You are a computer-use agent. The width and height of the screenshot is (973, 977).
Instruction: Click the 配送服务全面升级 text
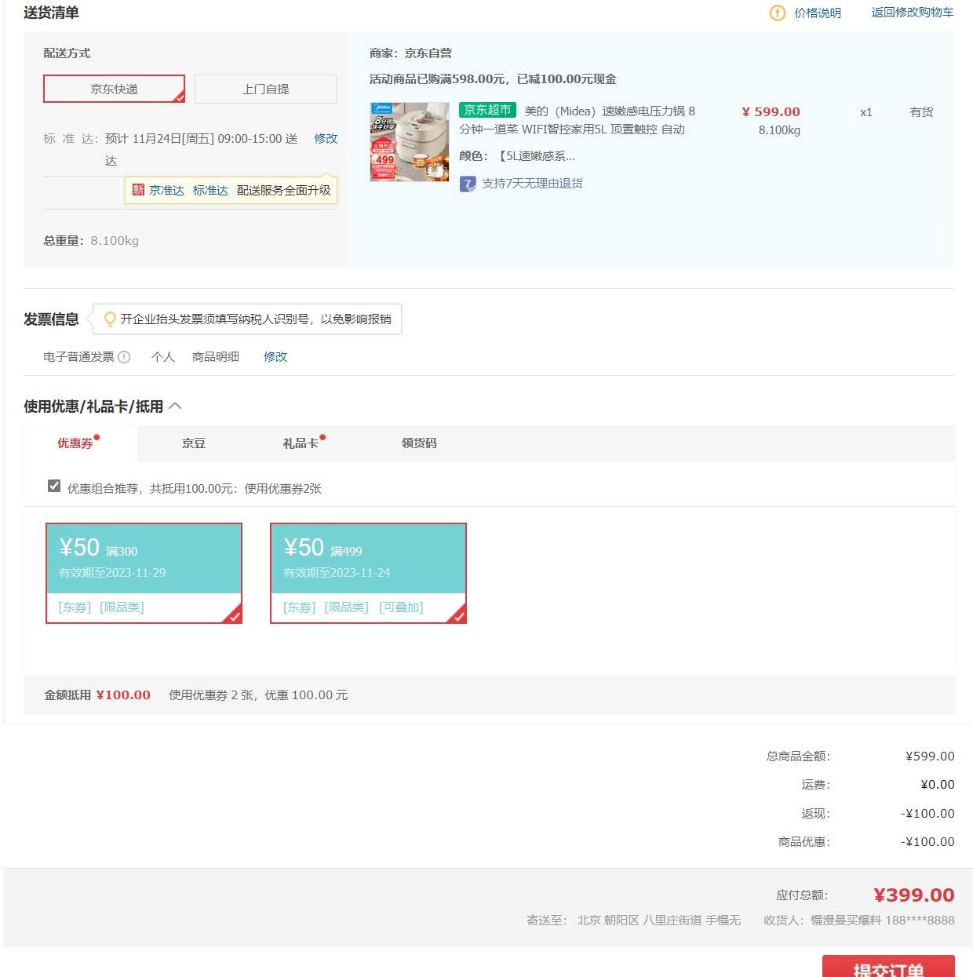tap(284, 191)
